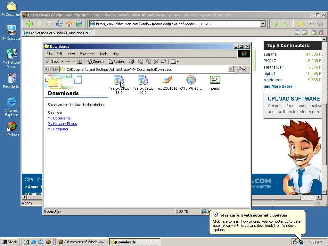This screenshot has height=246, width=328.
Task: Click the K-Meleon desktop shortcut icon
Action: (x=12, y=129)
